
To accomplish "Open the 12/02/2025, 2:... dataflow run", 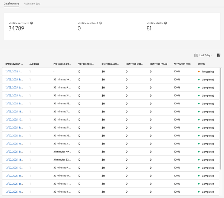I will pos(13,152).
